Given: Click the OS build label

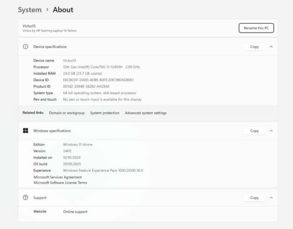Looking at the screenshot, I should pos(40,164).
